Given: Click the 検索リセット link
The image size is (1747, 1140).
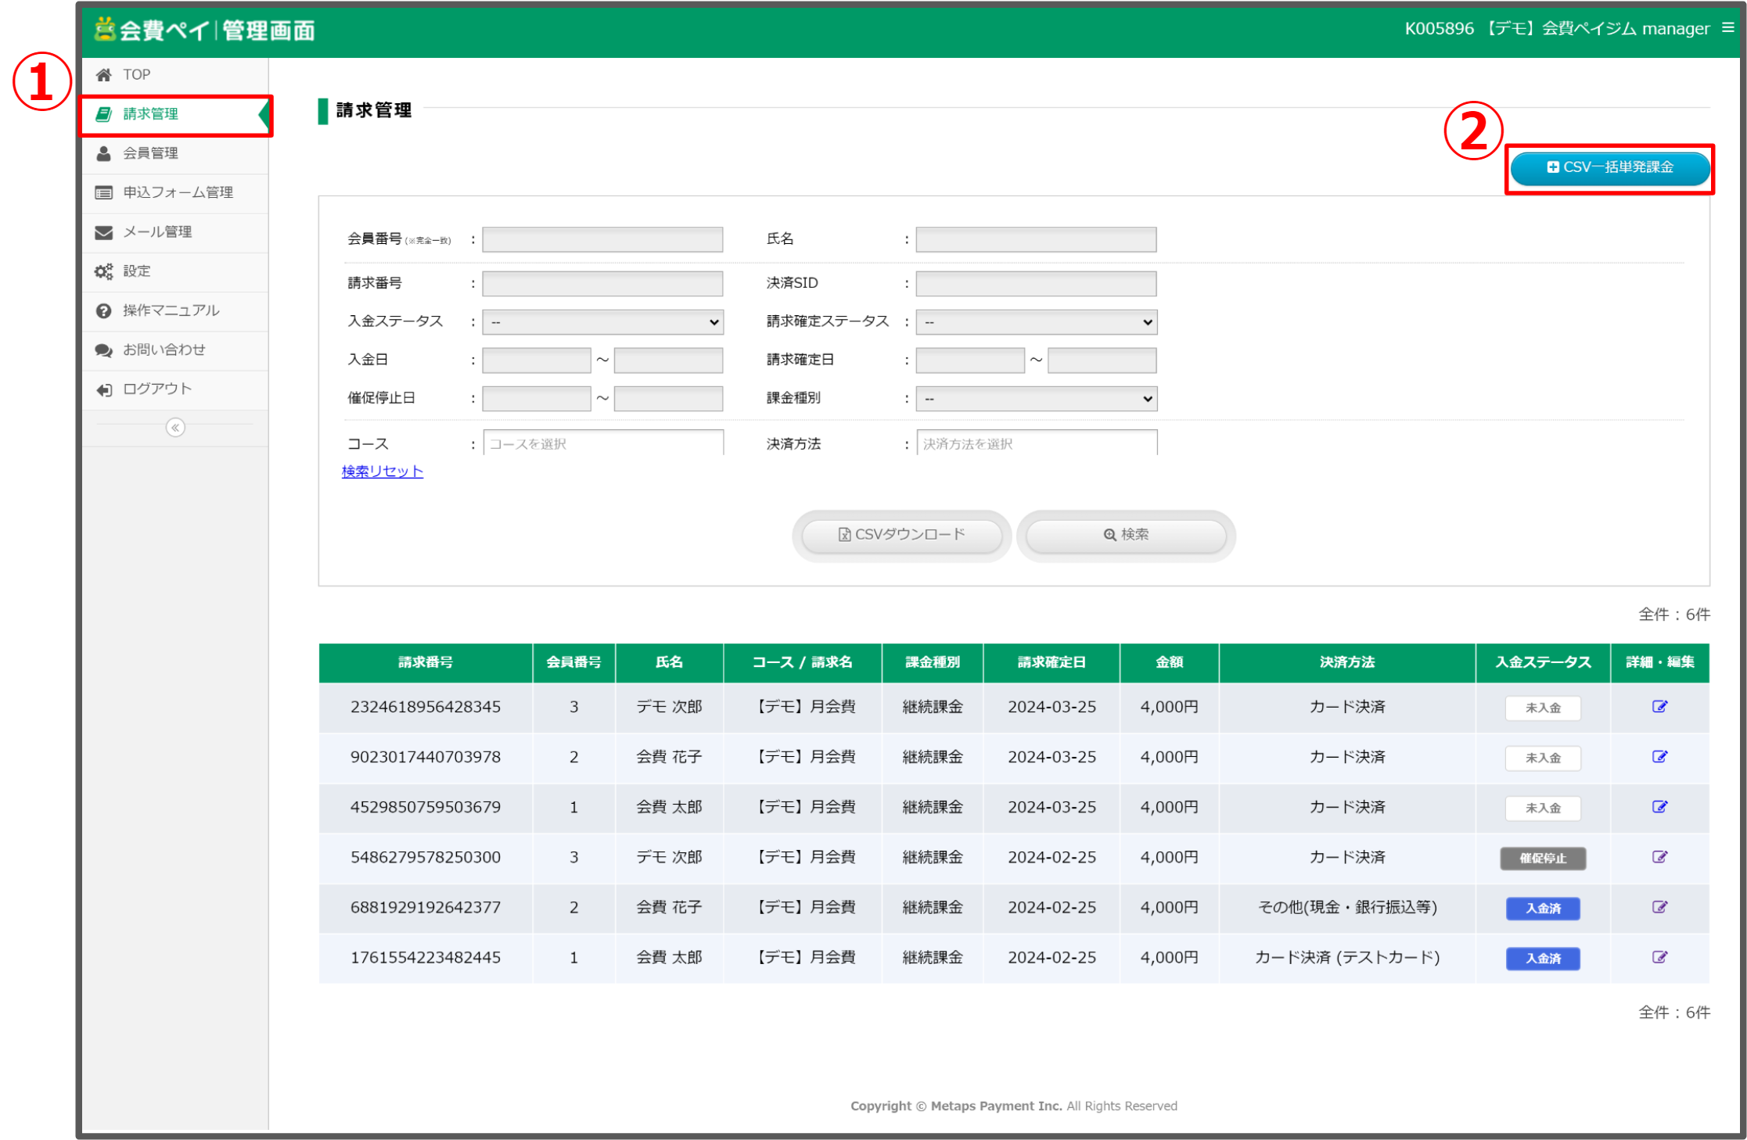Looking at the screenshot, I should click(383, 471).
